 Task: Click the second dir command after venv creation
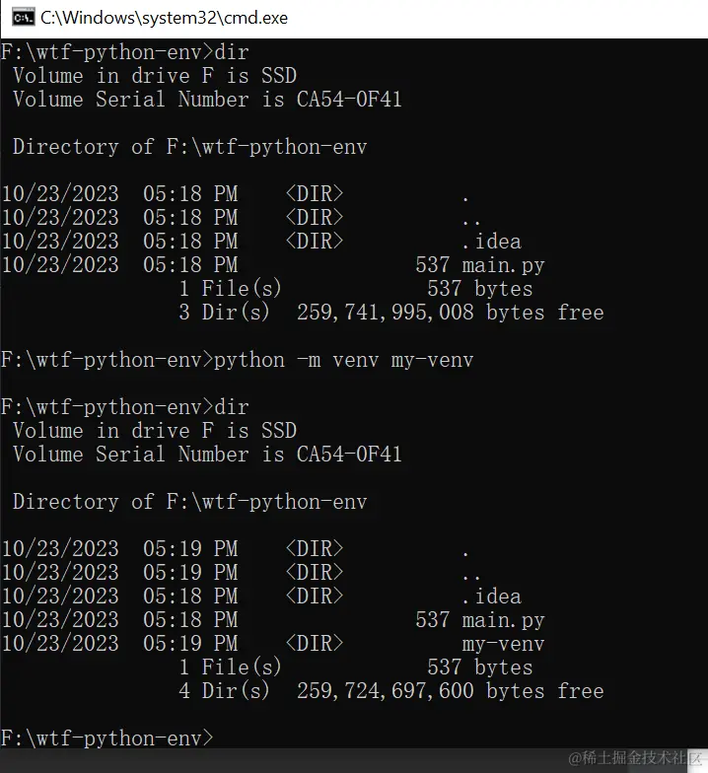[233, 407]
